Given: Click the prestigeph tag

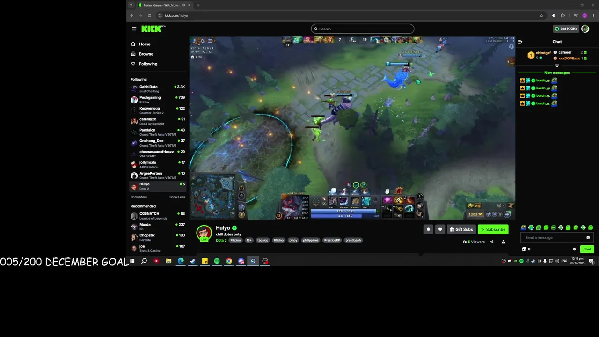Looking at the screenshot, I should point(353,240).
